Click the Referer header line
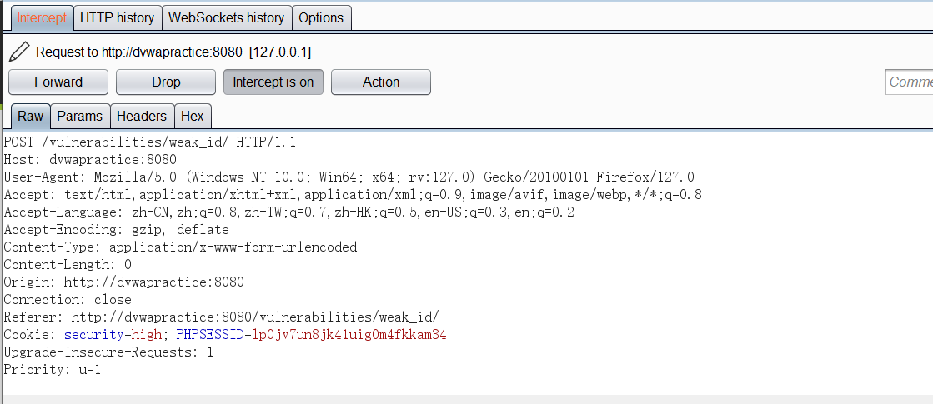The image size is (933, 404). click(x=221, y=317)
